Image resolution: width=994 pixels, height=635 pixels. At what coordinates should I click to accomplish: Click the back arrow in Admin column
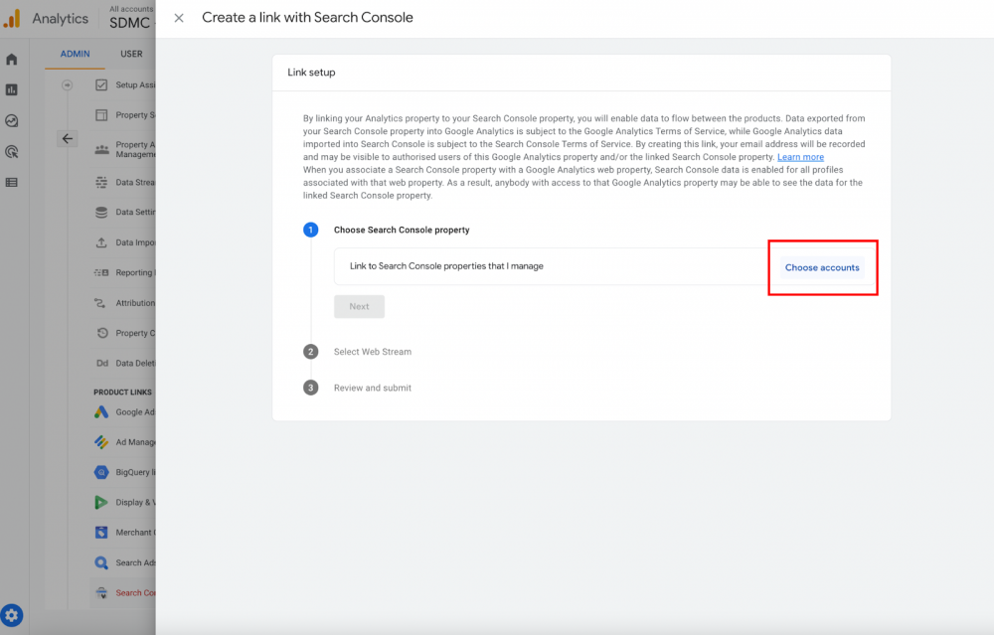(68, 139)
